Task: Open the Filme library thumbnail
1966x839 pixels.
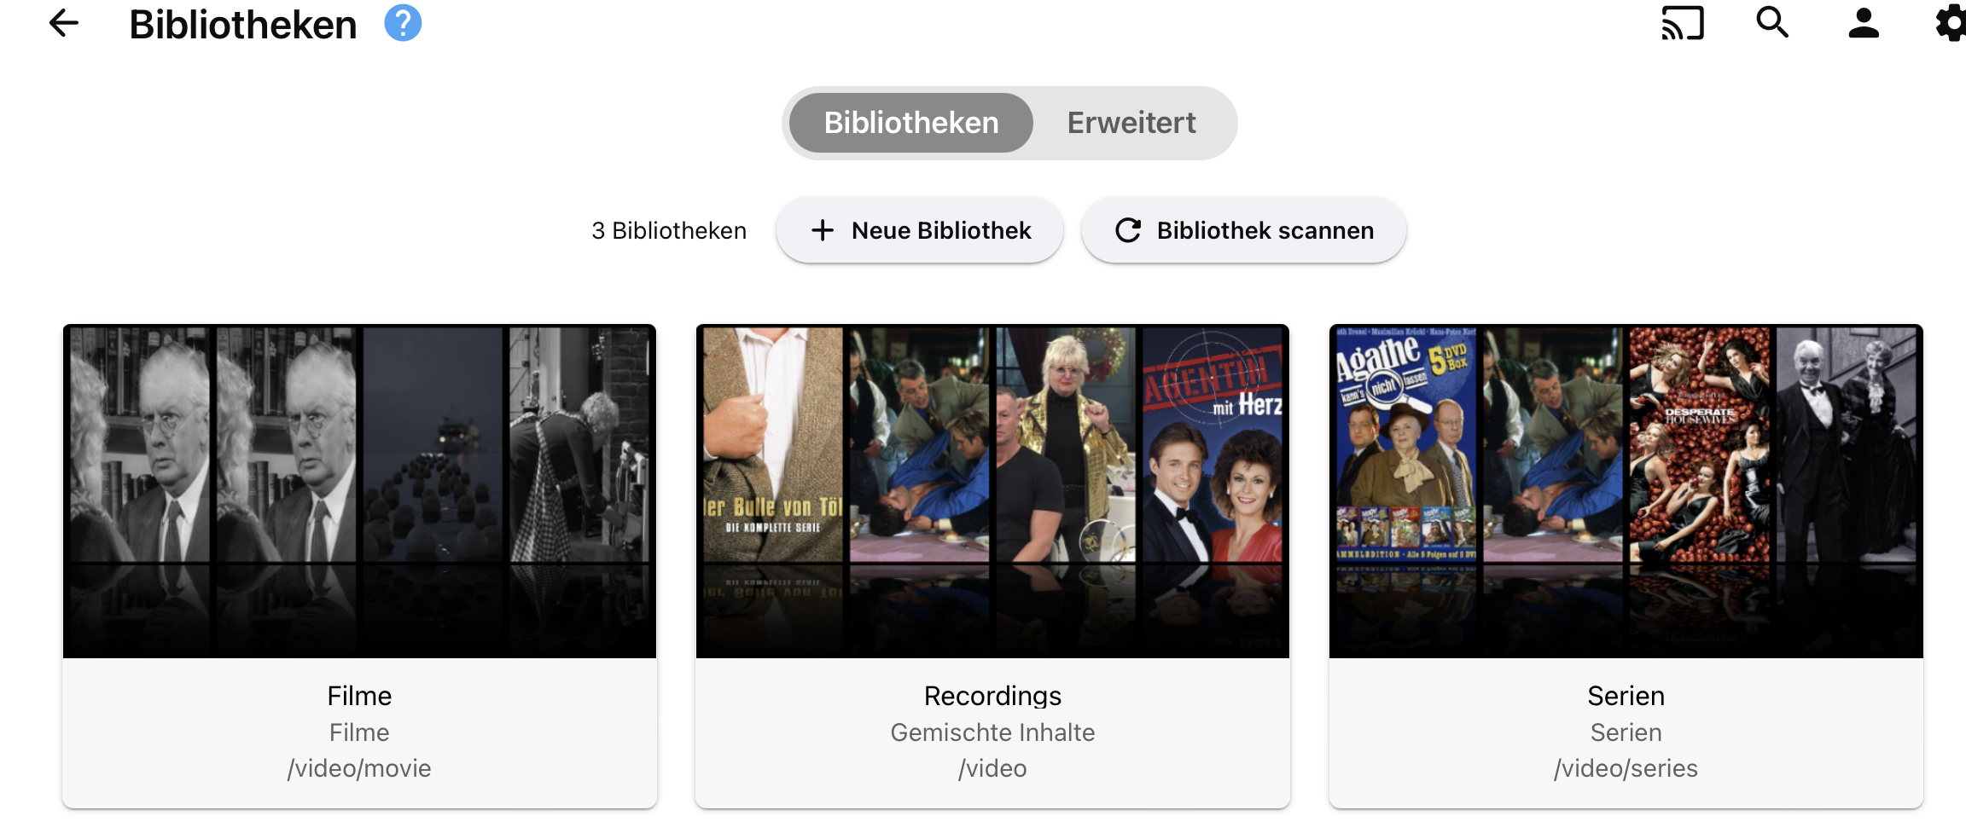Action: pyautogui.click(x=359, y=491)
